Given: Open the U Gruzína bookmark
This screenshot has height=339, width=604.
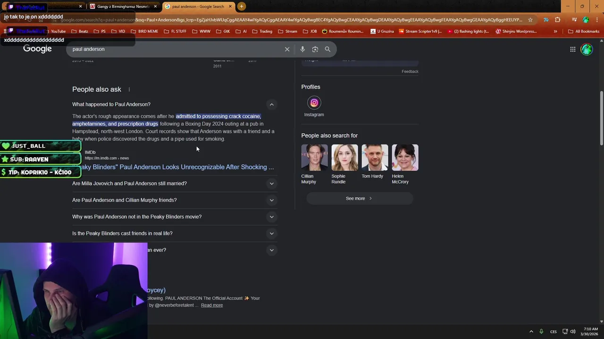Looking at the screenshot, I should point(382,32).
